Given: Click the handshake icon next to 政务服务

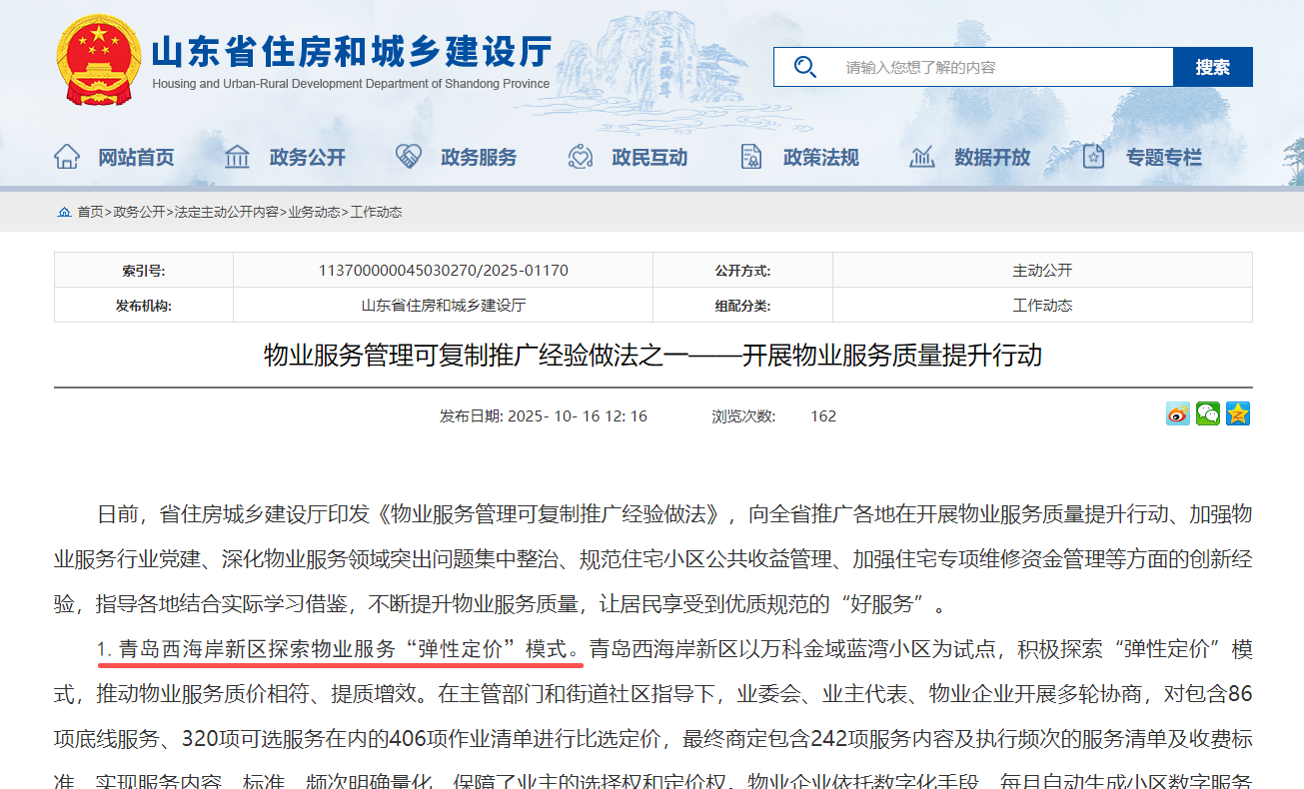Looking at the screenshot, I should coord(408,156).
